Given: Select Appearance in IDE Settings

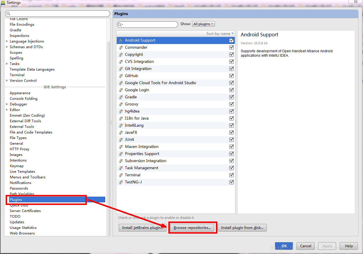Looking at the screenshot, I should click(20, 93).
